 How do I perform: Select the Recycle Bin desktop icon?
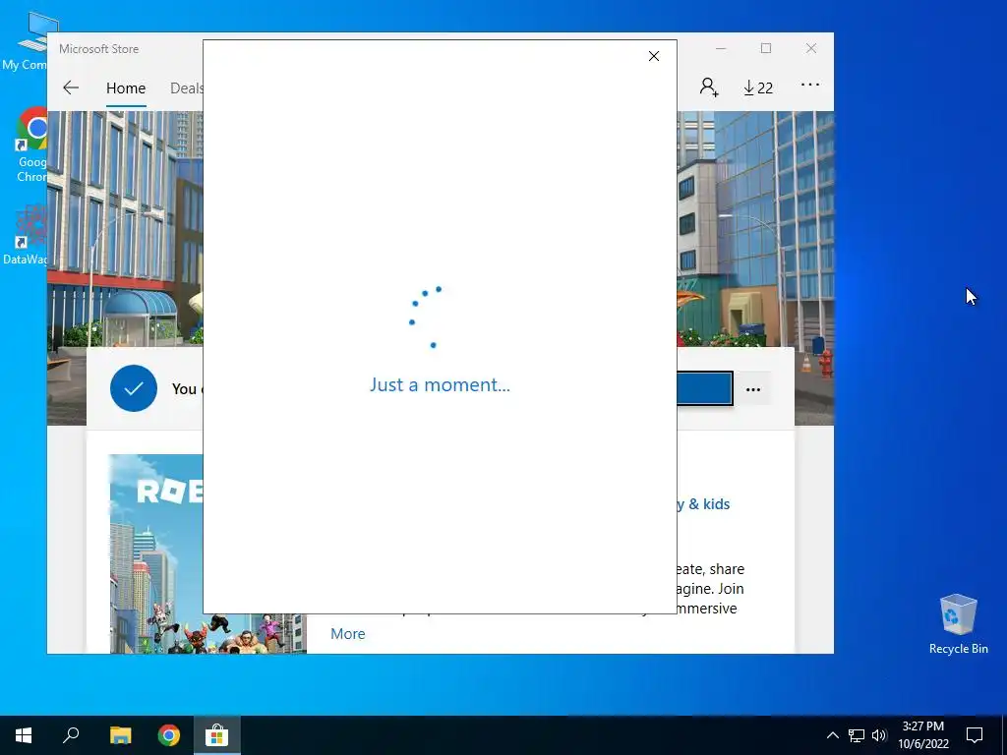pos(958,624)
